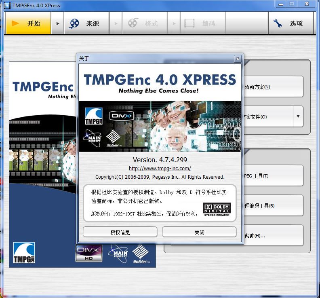The image size is (320, 298).
Task: Click the 授权信息 (License info) button
Action: [120, 232]
